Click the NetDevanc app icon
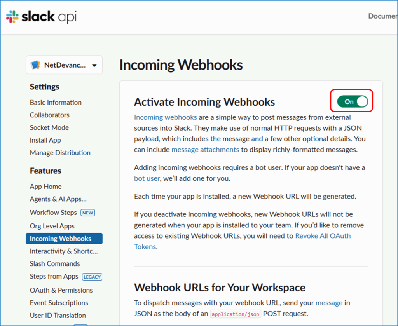The width and height of the screenshot is (398, 326). pos(35,65)
